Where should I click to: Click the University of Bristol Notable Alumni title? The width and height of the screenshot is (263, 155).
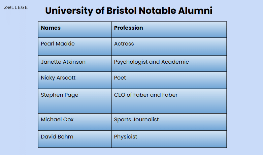coord(129,11)
